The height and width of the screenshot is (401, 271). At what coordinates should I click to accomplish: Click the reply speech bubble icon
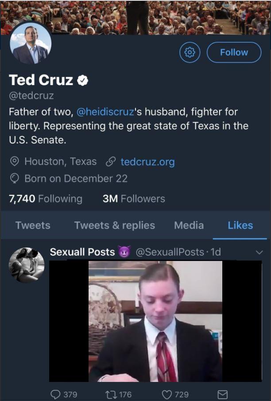coord(55,394)
